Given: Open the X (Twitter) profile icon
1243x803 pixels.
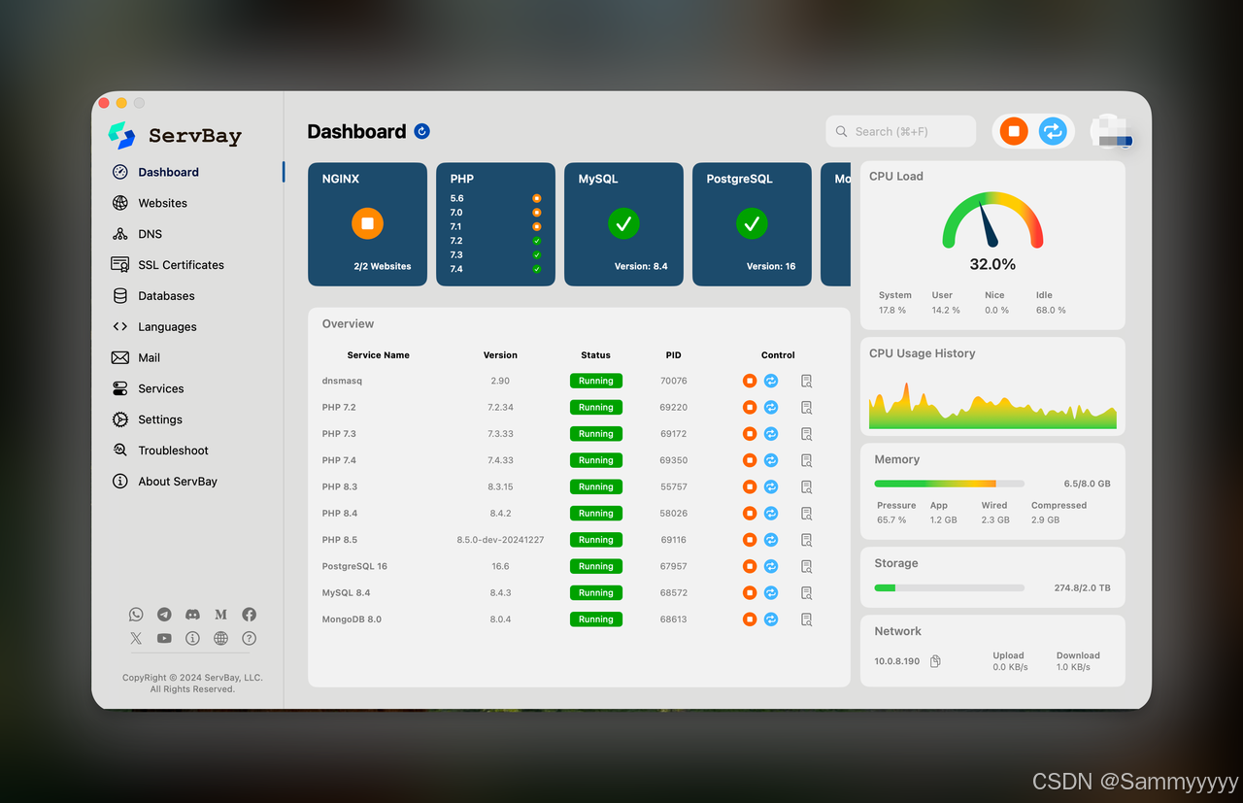Looking at the screenshot, I should 136,638.
